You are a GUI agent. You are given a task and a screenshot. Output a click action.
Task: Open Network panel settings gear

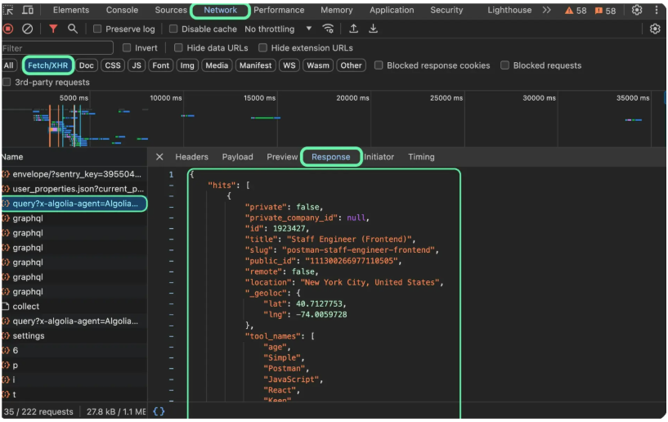click(655, 29)
